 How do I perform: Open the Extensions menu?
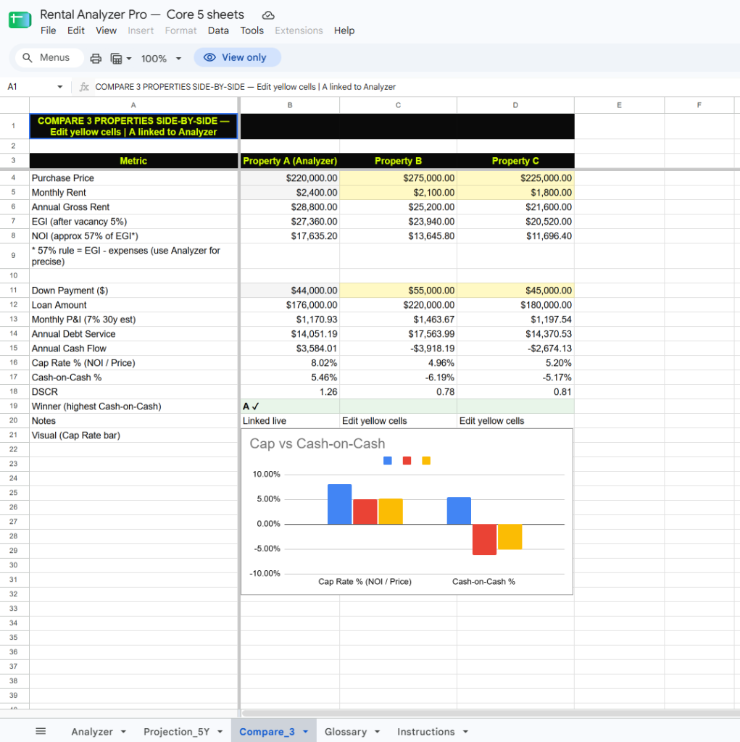point(299,30)
